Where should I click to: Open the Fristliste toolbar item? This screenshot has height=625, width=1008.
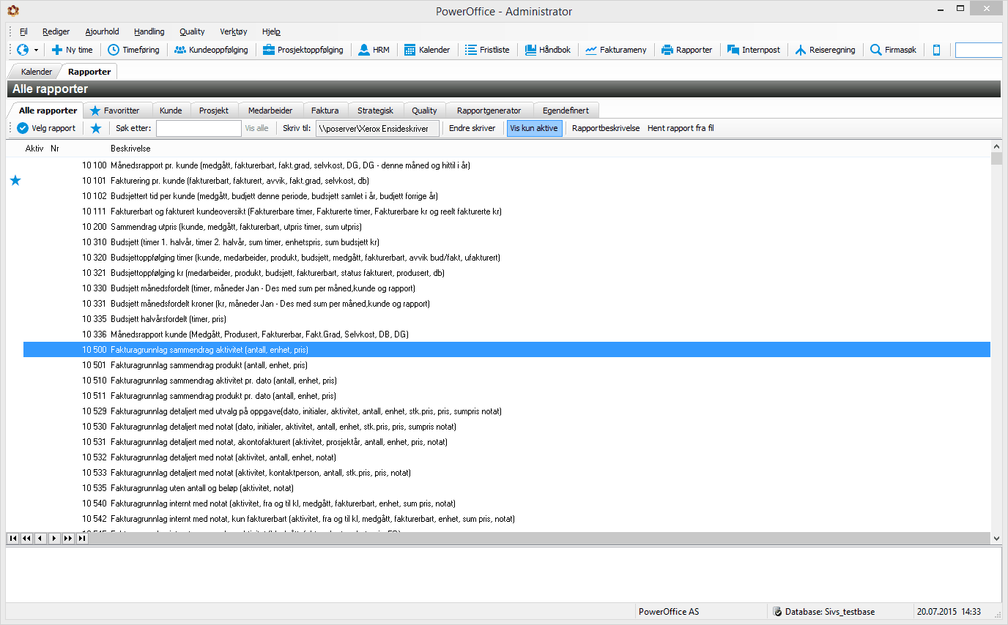tap(487, 50)
